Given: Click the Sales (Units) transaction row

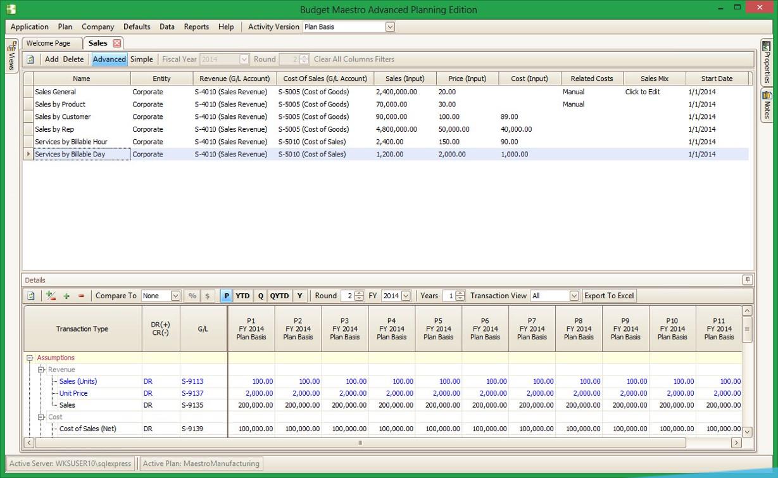Looking at the screenshot, I should (382, 382).
